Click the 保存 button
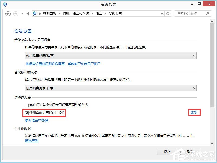 point(167,152)
